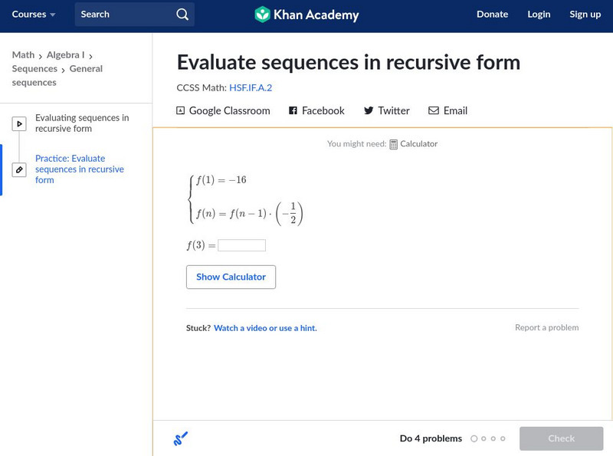Click the Khan Academy leaf logo

pos(262,15)
